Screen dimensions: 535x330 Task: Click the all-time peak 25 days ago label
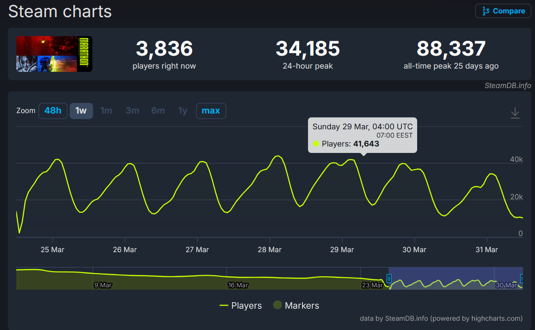451,66
